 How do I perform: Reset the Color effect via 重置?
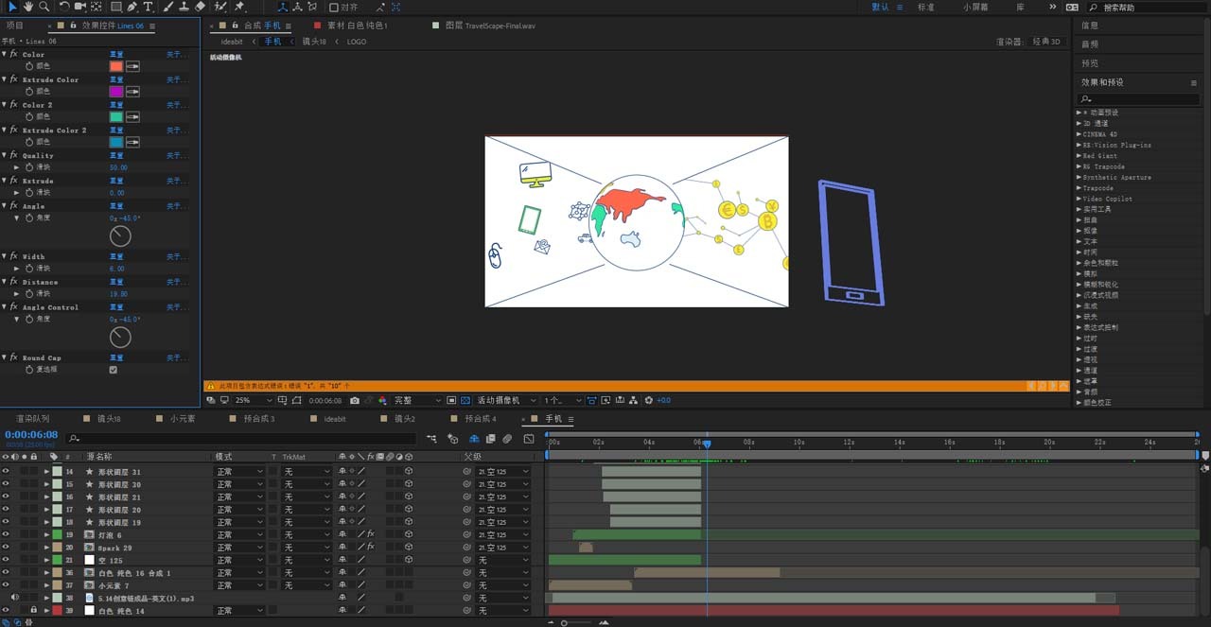pos(116,55)
